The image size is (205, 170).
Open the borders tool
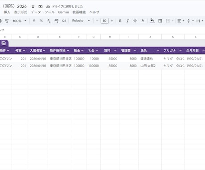click(x=160, y=21)
